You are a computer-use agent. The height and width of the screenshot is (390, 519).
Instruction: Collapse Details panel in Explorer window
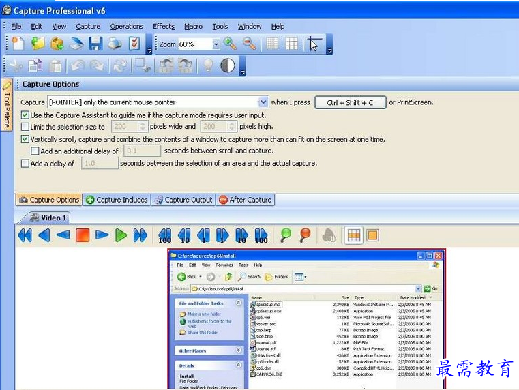(238, 365)
